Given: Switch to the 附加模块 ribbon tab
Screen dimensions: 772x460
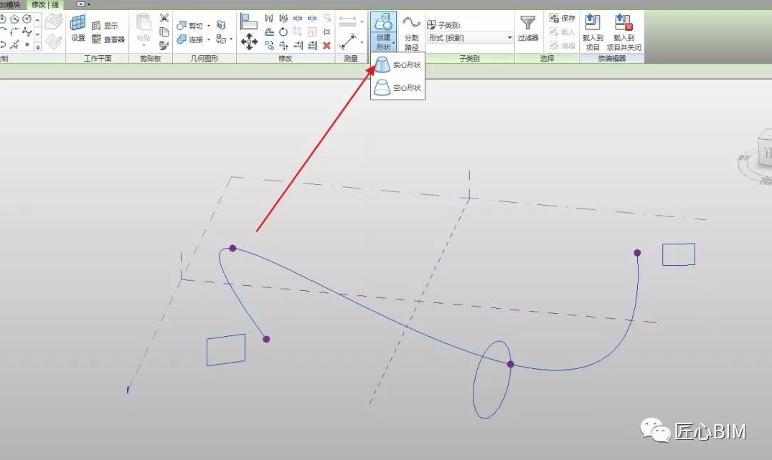Looking at the screenshot, I should point(10,4).
